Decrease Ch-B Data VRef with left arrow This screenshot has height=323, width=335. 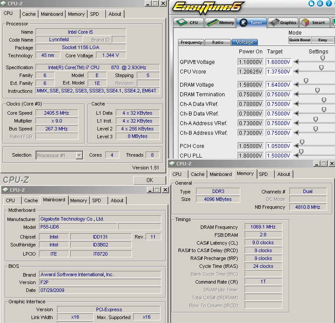coord(296,113)
